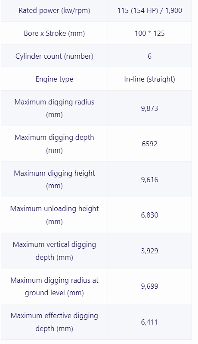This screenshot has width=198, height=344.
Task: Select the cylinder count value 6
Action: point(150,56)
